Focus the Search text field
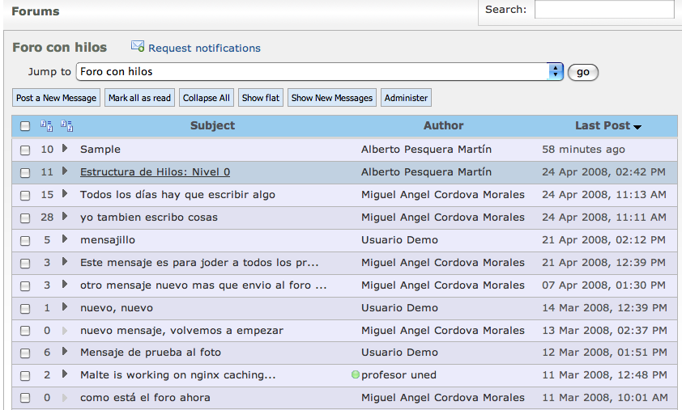Screen dimensions: 682x410 [603, 10]
